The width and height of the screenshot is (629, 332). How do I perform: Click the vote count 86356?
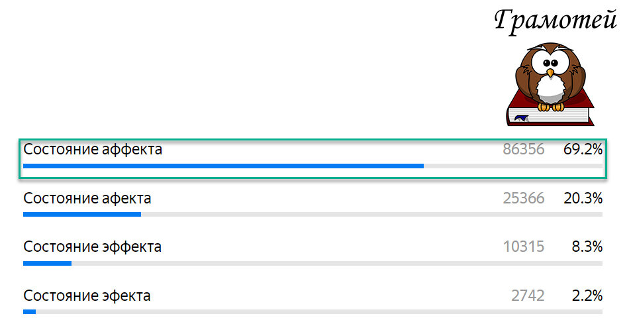(523, 150)
